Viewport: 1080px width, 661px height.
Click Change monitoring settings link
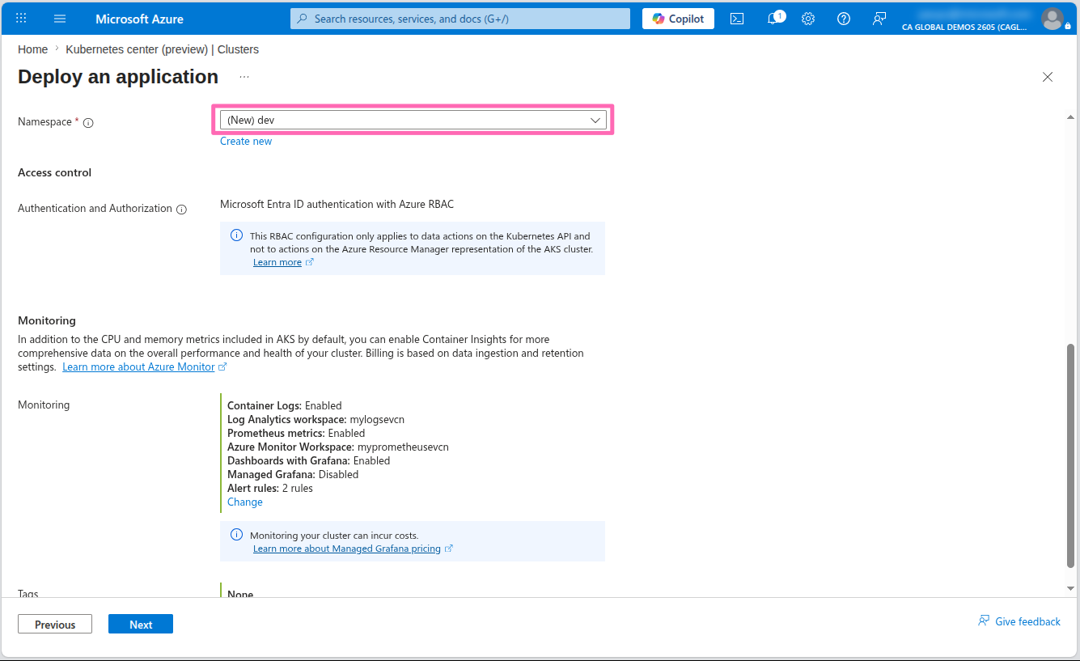pyautogui.click(x=245, y=502)
